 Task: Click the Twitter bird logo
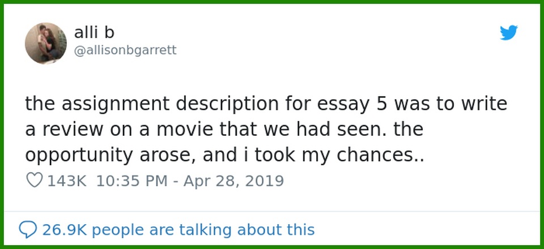click(x=509, y=33)
